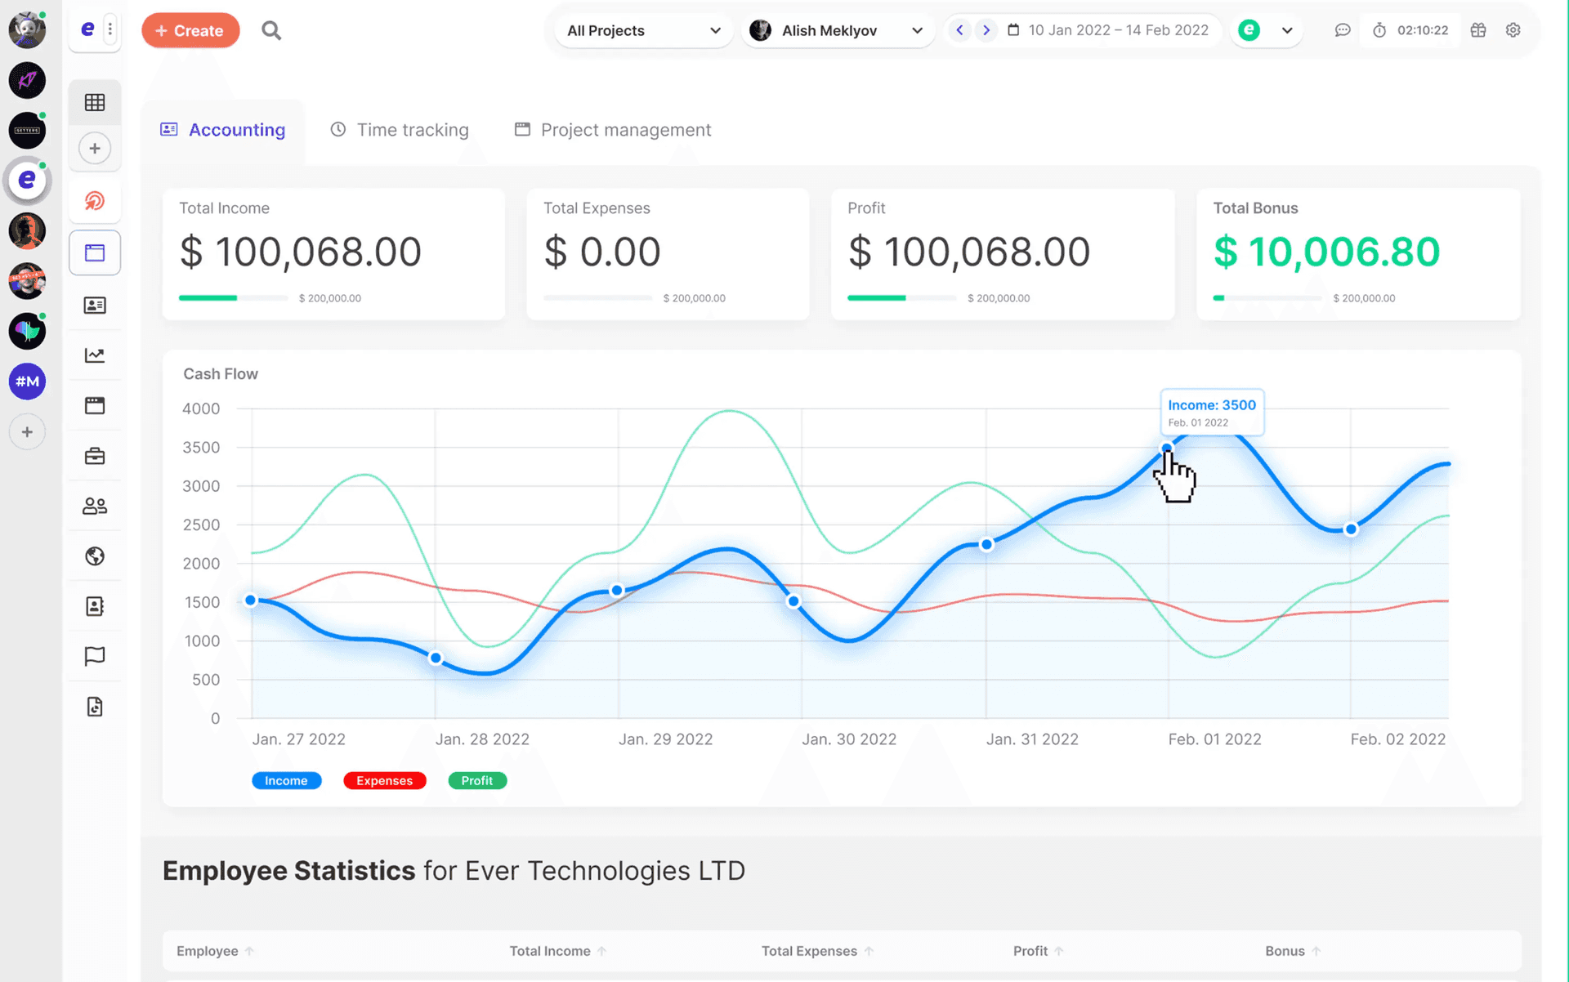Open the gift box icon in header
This screenshot has height=982, width=1569.
[1478, 30]
